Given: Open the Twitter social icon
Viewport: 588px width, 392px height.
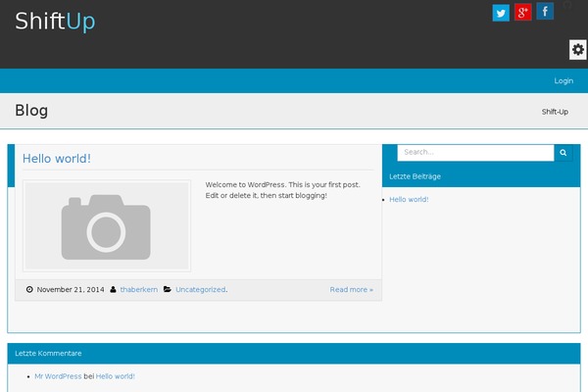Looking at the screenshot, I should [501, 13].
